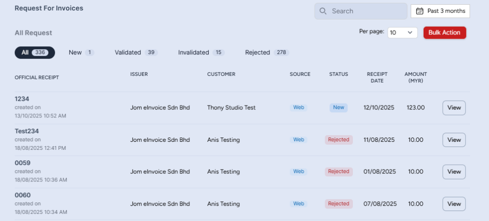The width and height of the screenshot is (489, 221).
Task: Click Anis Testing in the Test234 row
Action: 223,140
